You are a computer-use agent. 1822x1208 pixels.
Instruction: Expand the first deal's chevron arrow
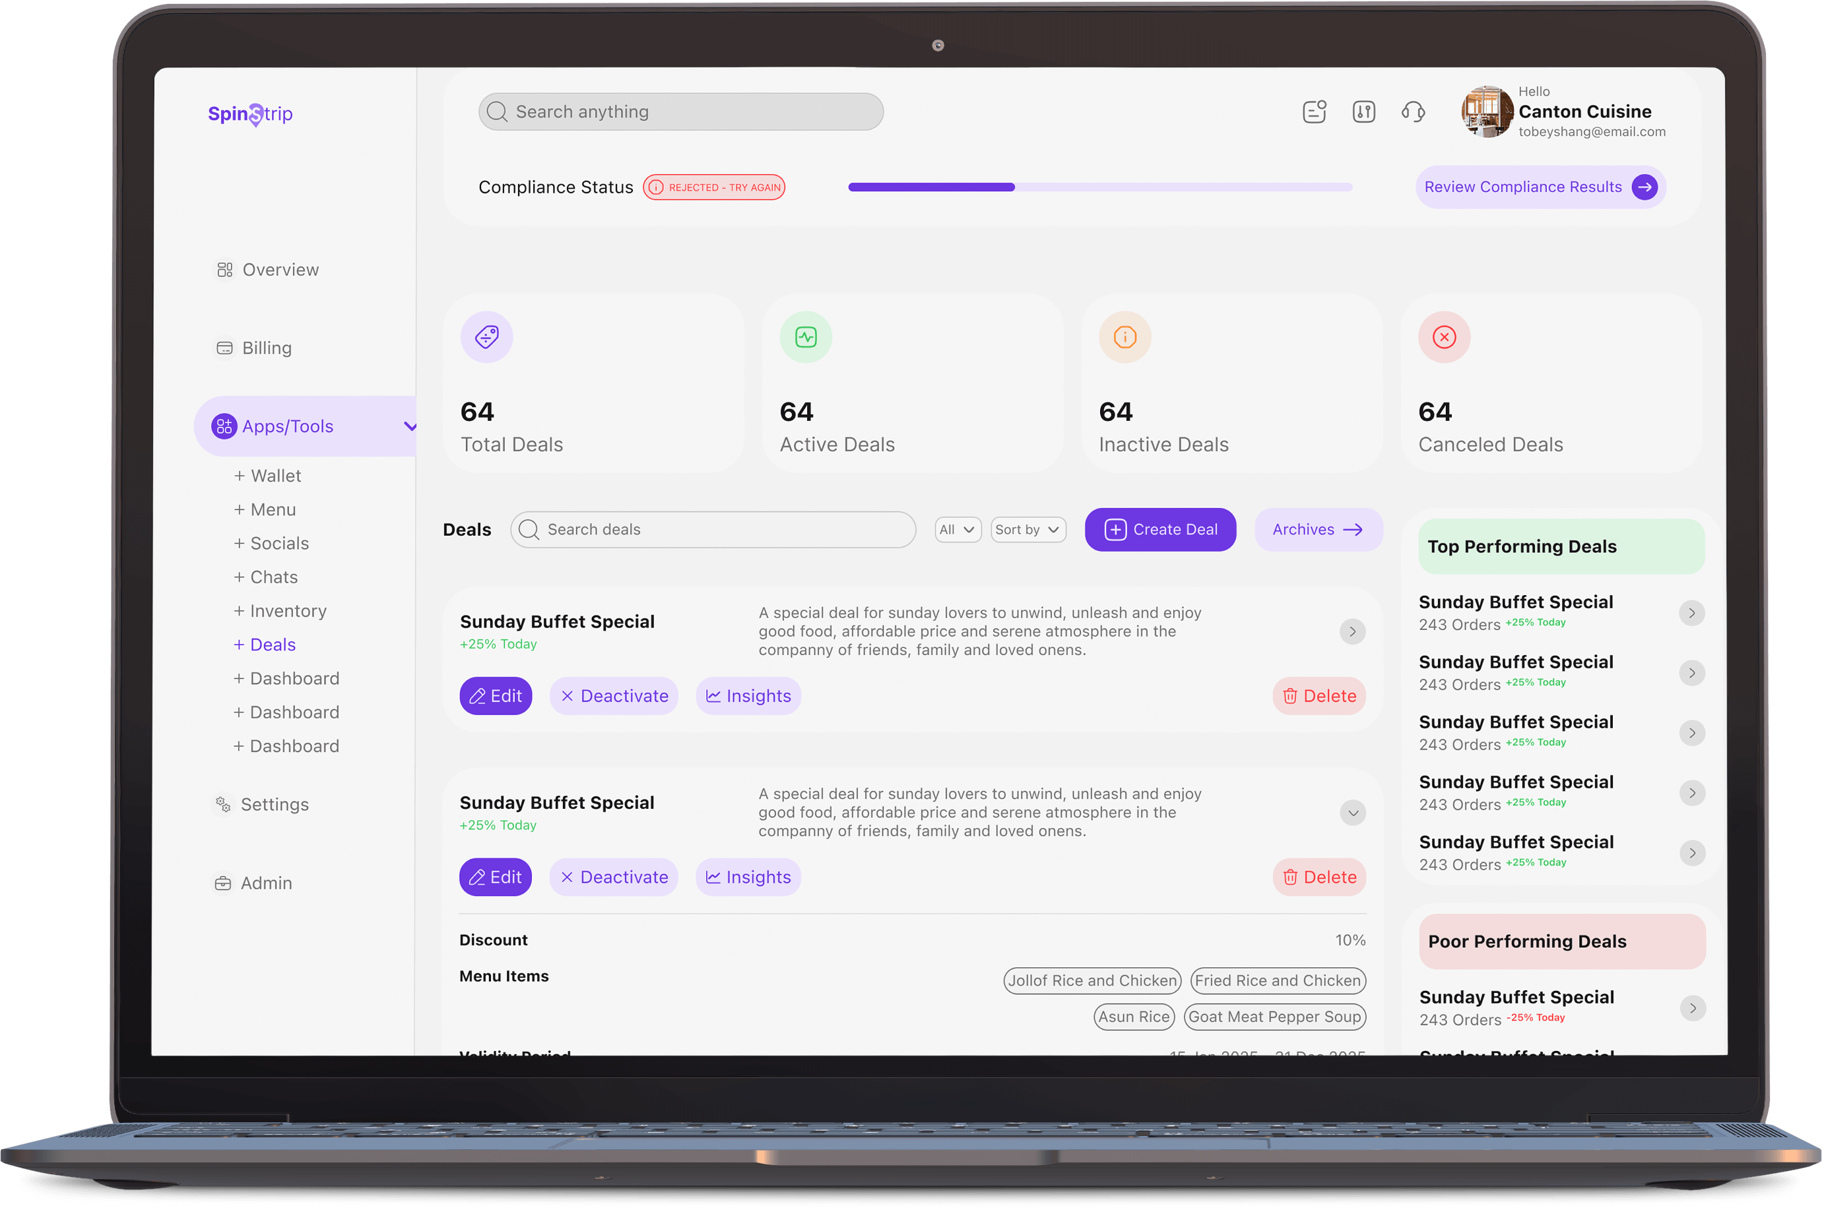pos(1353,632)
